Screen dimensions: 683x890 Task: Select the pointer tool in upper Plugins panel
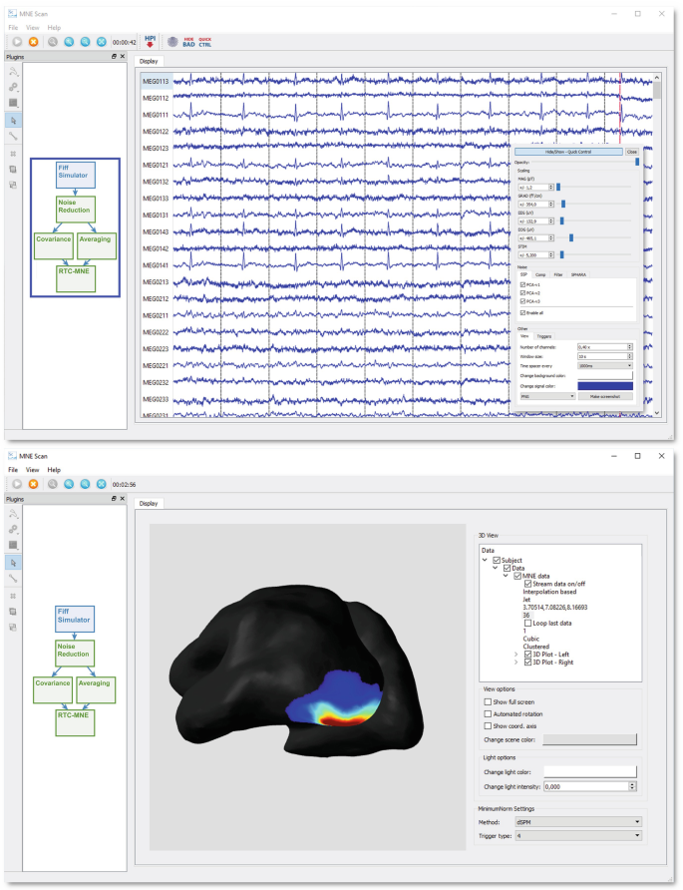[x=13, y=119]
